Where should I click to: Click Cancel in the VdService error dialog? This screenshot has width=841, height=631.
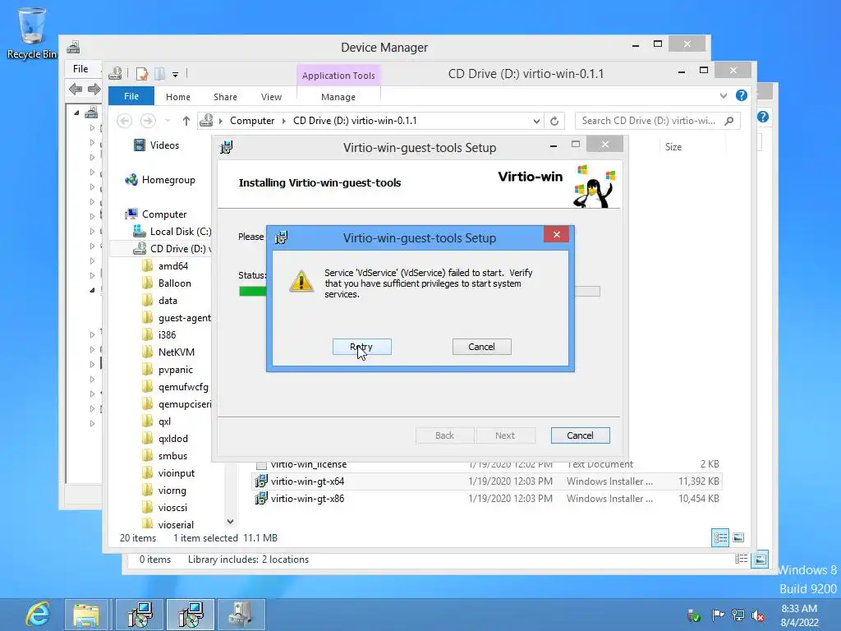click(x=481, y=347)
